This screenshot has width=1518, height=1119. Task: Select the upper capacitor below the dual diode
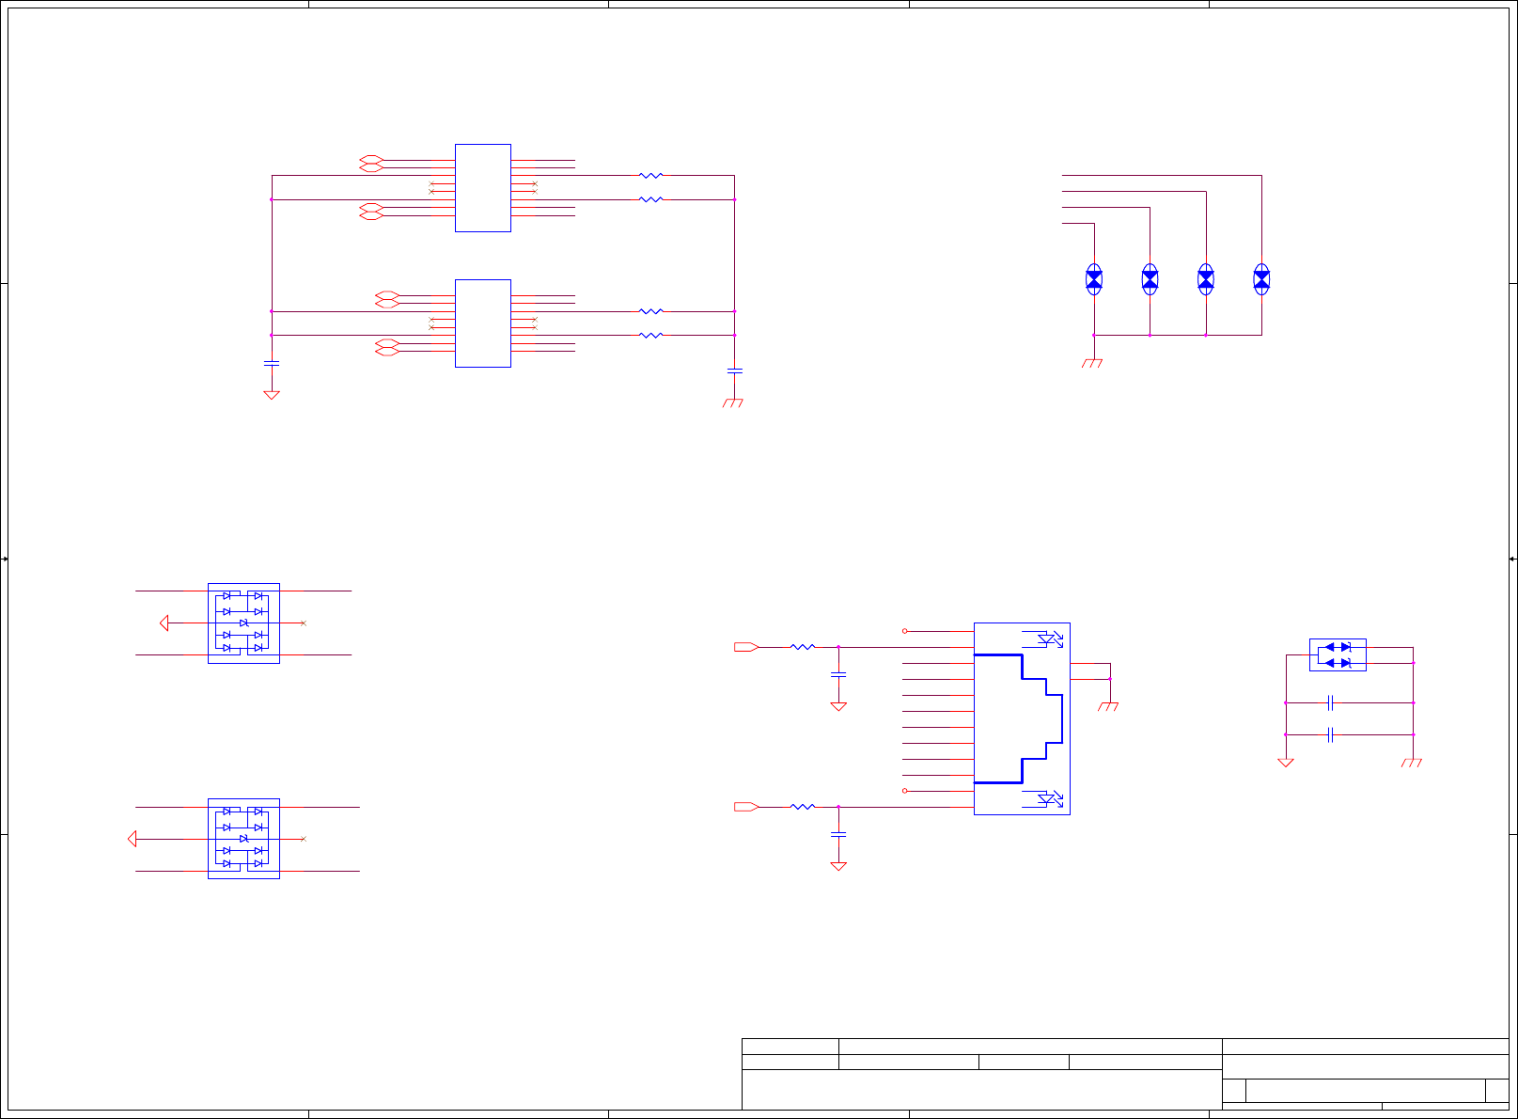(x=1330, y=702)
